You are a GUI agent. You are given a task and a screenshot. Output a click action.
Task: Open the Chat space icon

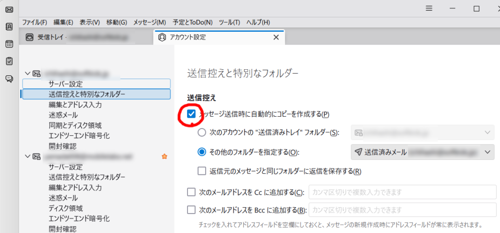pos(9,79)
